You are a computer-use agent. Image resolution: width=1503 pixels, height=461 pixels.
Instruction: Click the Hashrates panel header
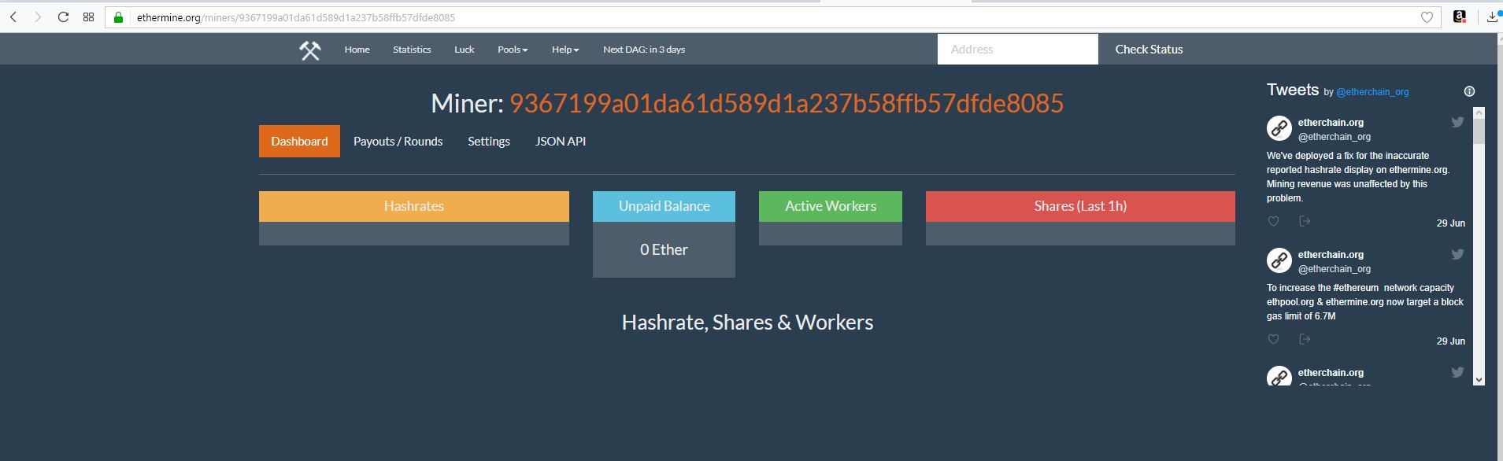click(x=414, y=206)
